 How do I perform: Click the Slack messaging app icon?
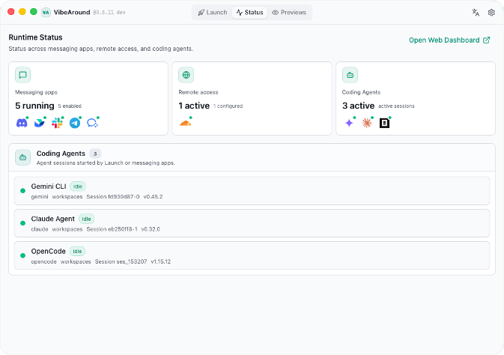[x=57, y=123]
